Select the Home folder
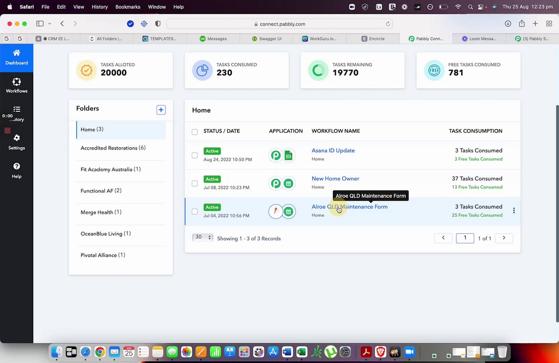559x363 pixels. [121, 129]
